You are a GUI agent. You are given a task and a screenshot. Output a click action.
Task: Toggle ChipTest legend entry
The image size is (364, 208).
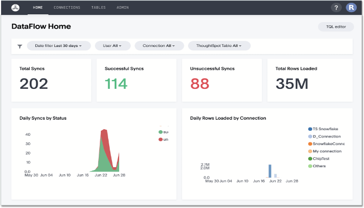coord(319,159)
